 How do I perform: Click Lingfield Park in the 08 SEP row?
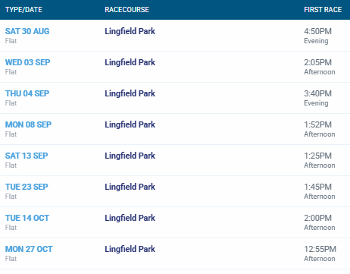130,124
